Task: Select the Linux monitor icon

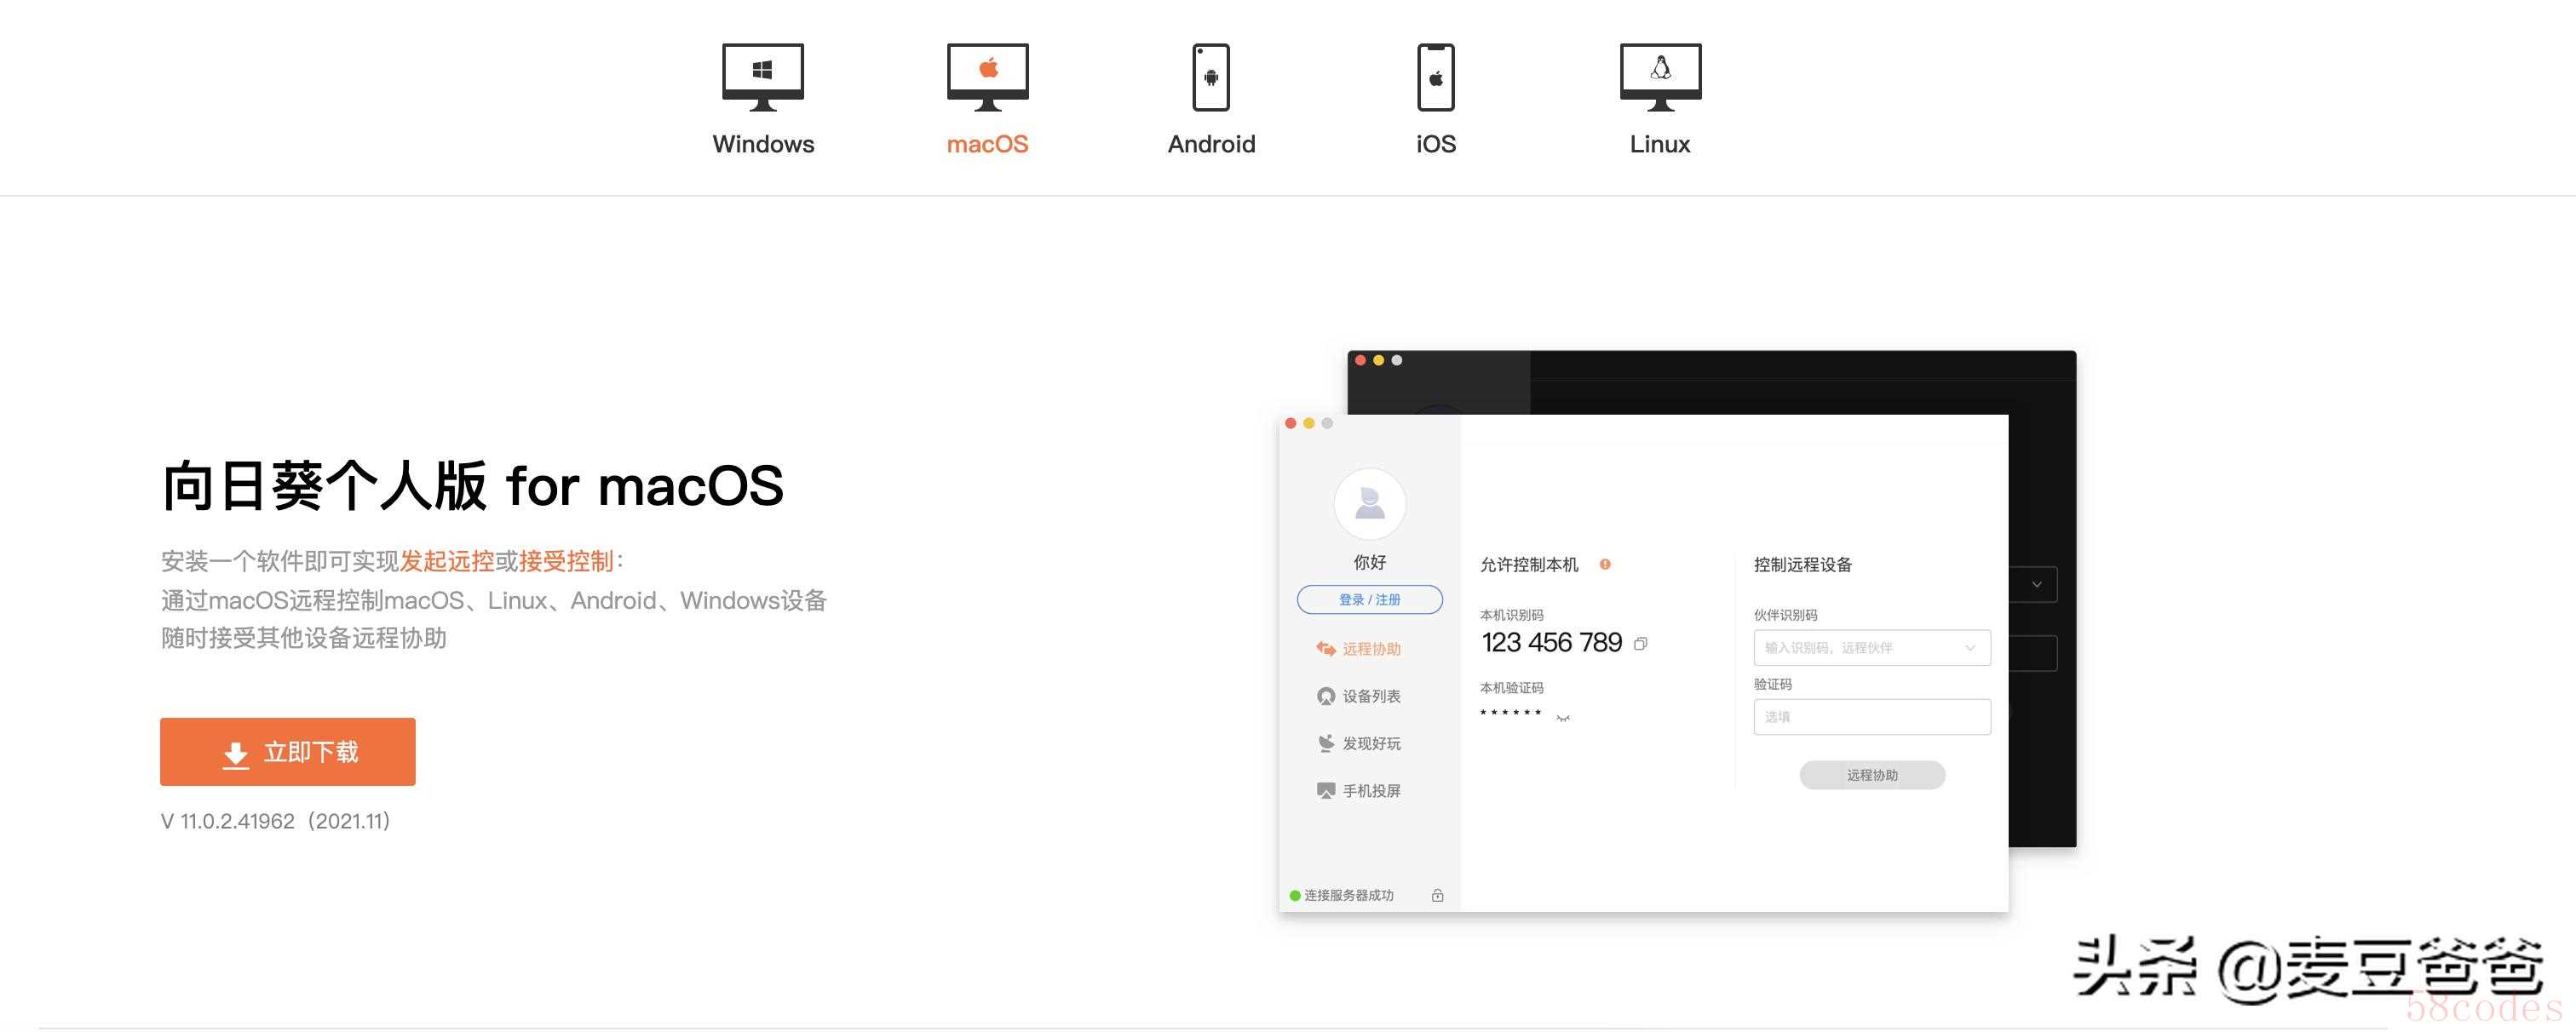Action: [x=1660, y=77]
